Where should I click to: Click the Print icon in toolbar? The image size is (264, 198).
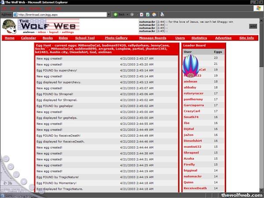click(x=162, y=15)
